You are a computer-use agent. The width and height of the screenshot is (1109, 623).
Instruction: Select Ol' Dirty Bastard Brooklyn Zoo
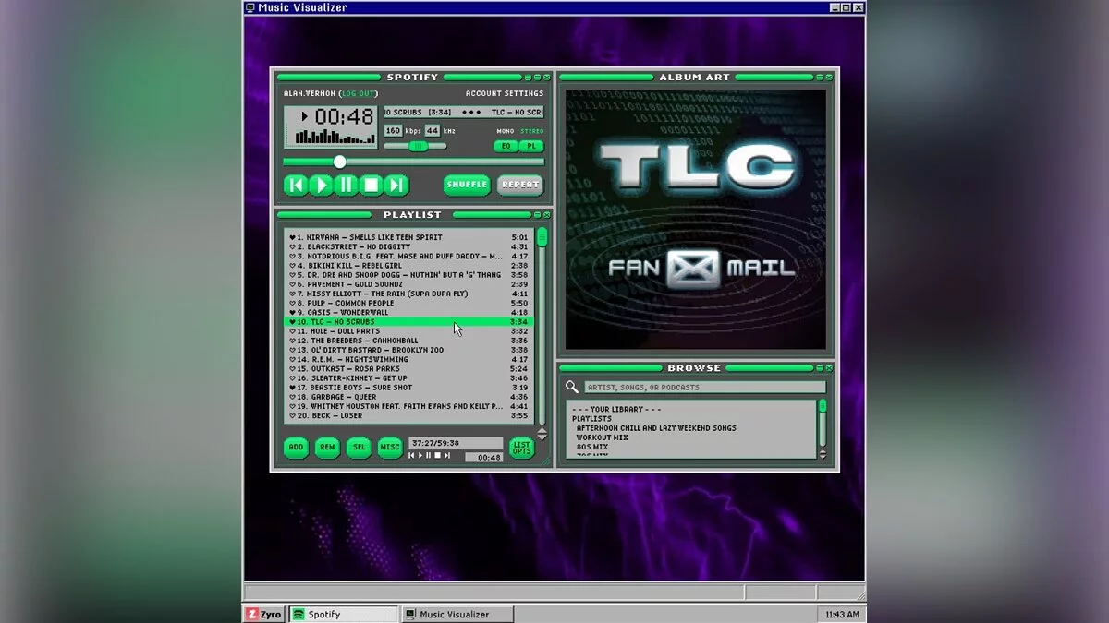pyautogui.click(x=409, y=350)
